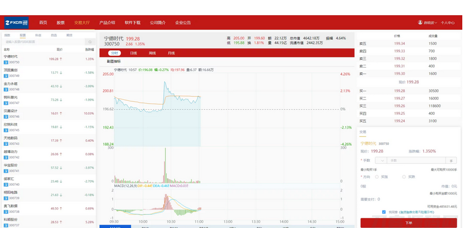Screen dimensions: 464x228
Task: Click the 手数 quantity input field
Action: pos(416,160)
